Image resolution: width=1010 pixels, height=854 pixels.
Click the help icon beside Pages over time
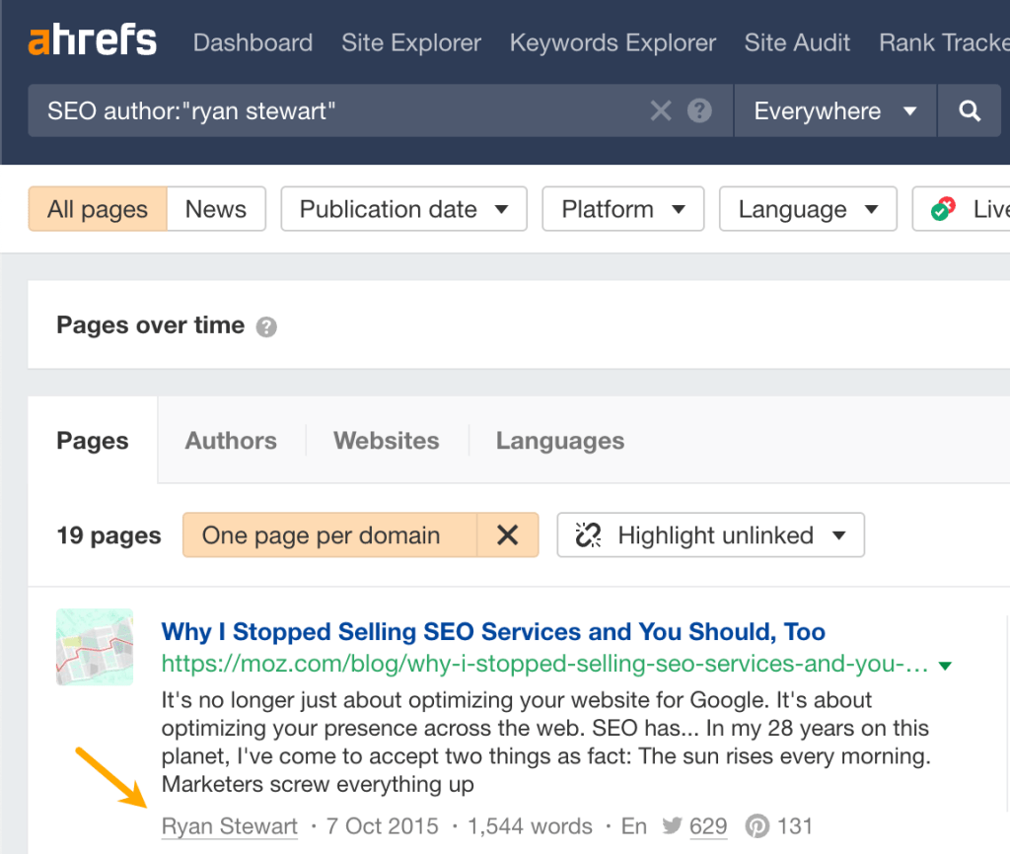(265, 326)
